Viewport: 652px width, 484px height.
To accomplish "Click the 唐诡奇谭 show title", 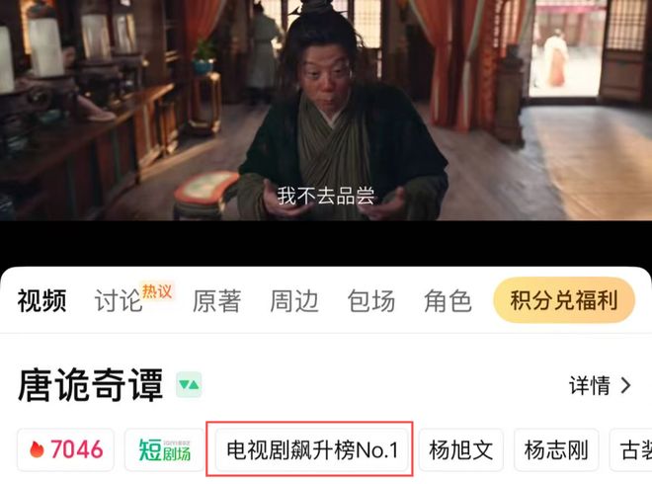I will 90,385.
